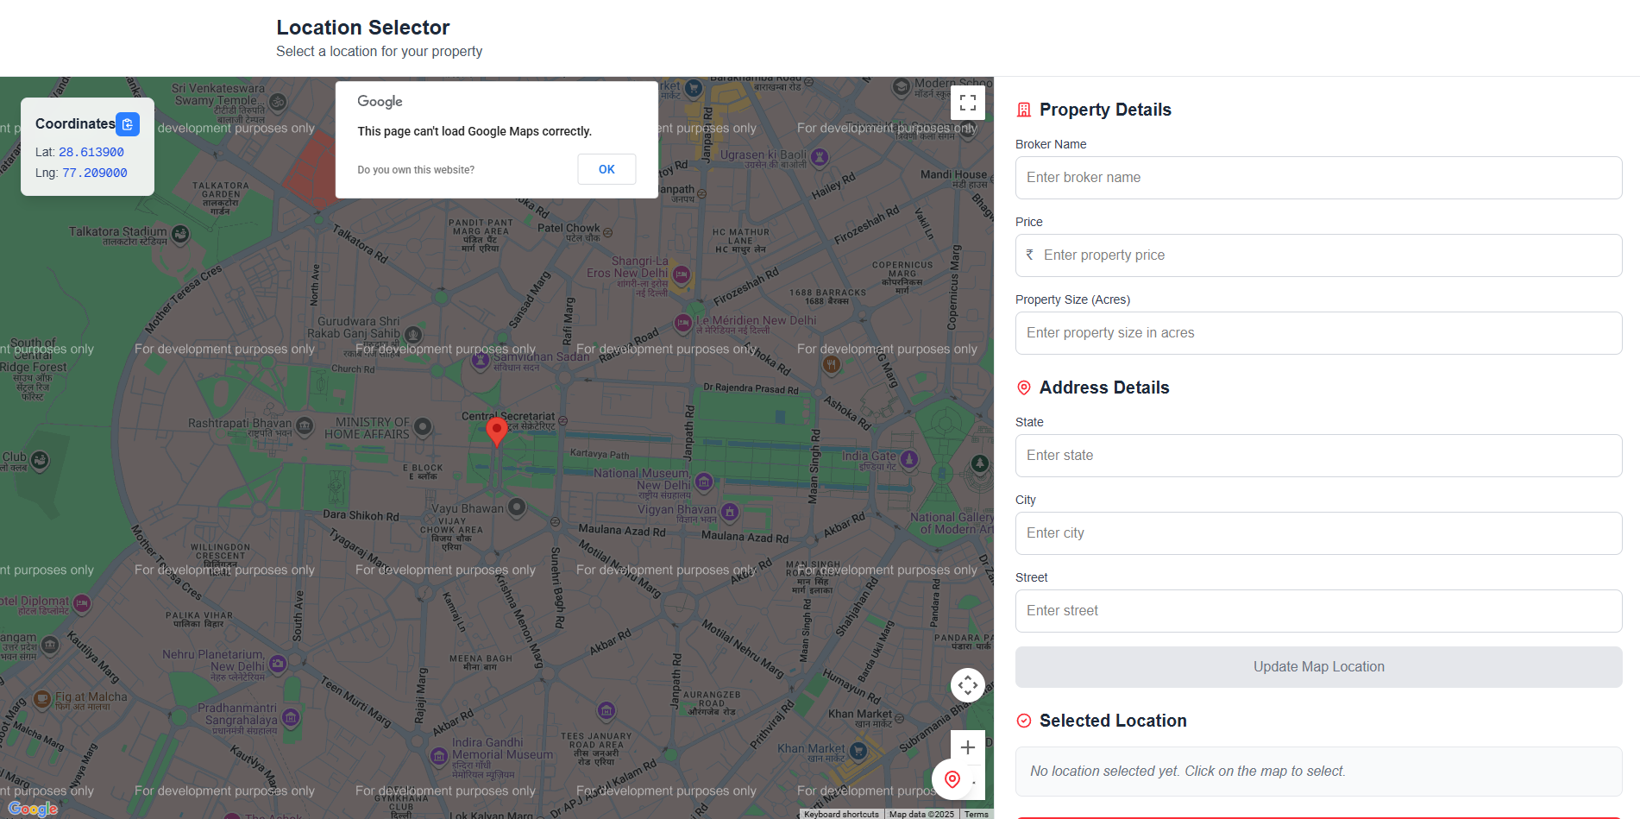Toggle fullscreen view of the map
The image size is (1640, 819).
(967, 102)
